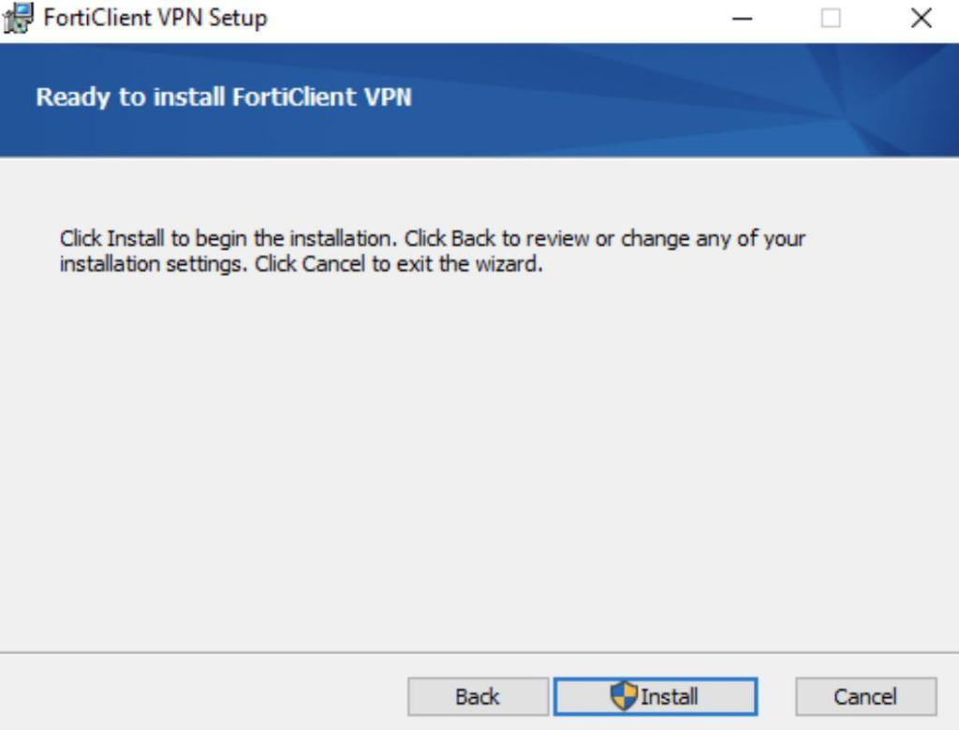Click the word "Cancel" in the instruction paragraph
This screenshot has height=730, width=959.
tap(334, 264)
